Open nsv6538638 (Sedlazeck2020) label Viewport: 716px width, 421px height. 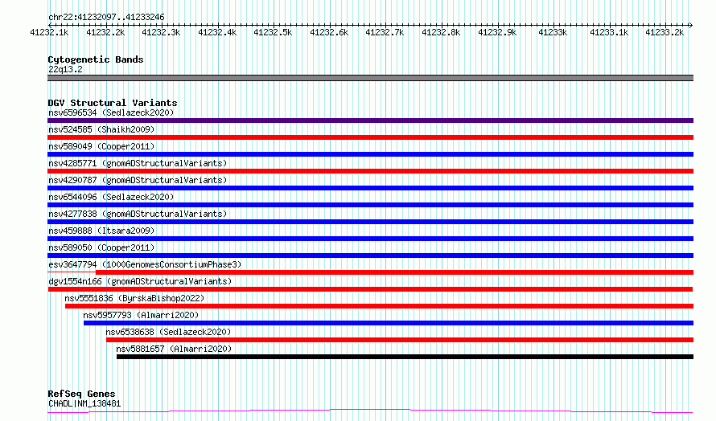[168, 332]
